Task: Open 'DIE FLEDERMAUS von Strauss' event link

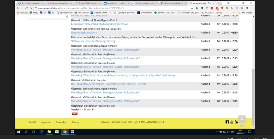Action: 108,84
